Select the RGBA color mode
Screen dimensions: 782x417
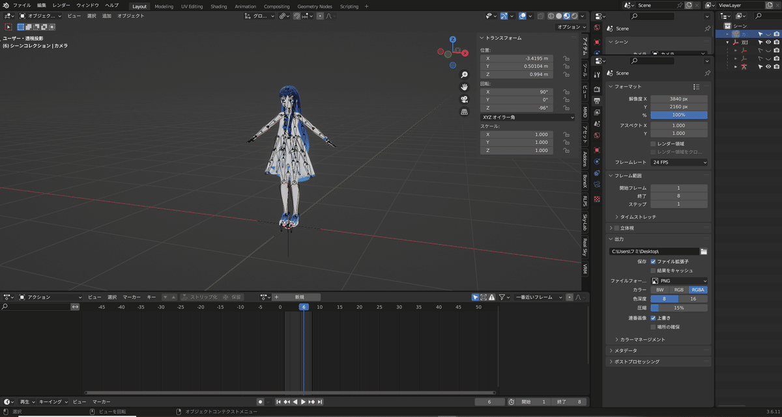click(x=698, y=289)
